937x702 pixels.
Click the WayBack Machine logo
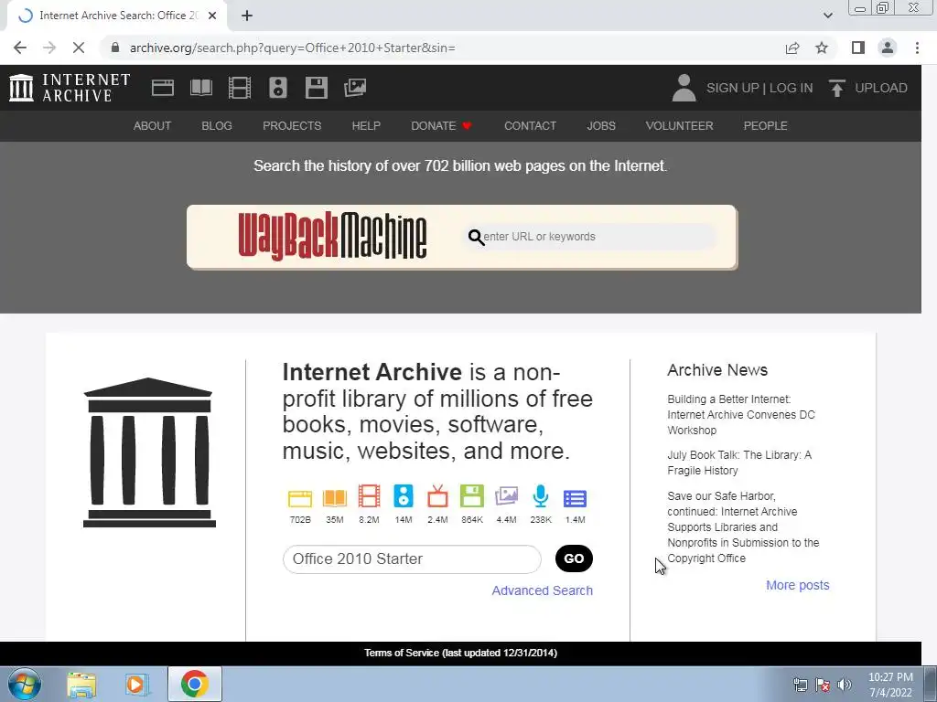coord(332,237)
